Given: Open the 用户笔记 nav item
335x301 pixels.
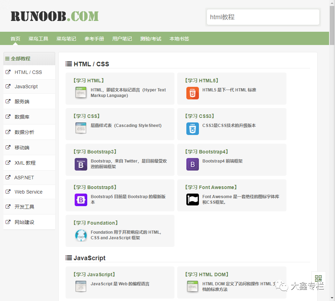Looking at the screenshot, I should click(122, 39).
